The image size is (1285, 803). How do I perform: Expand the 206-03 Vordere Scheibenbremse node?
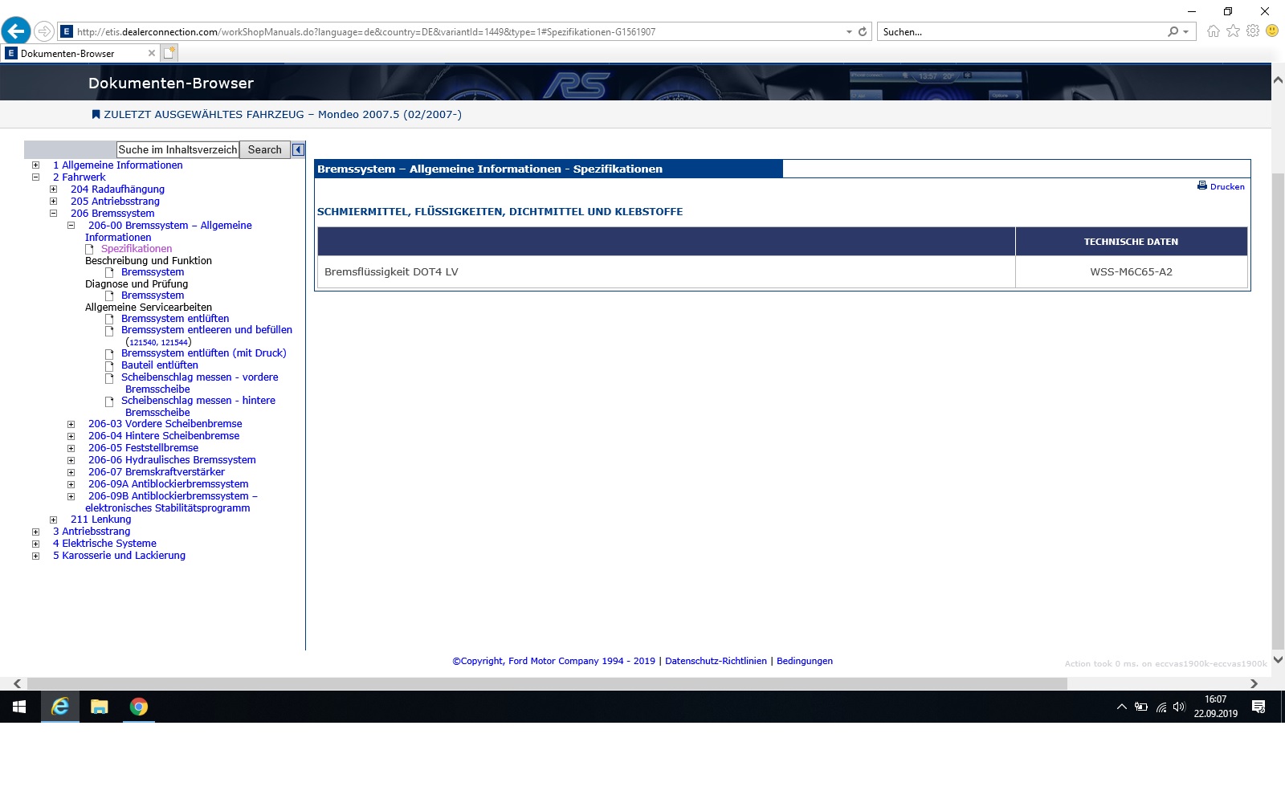[x=71, y=424]
